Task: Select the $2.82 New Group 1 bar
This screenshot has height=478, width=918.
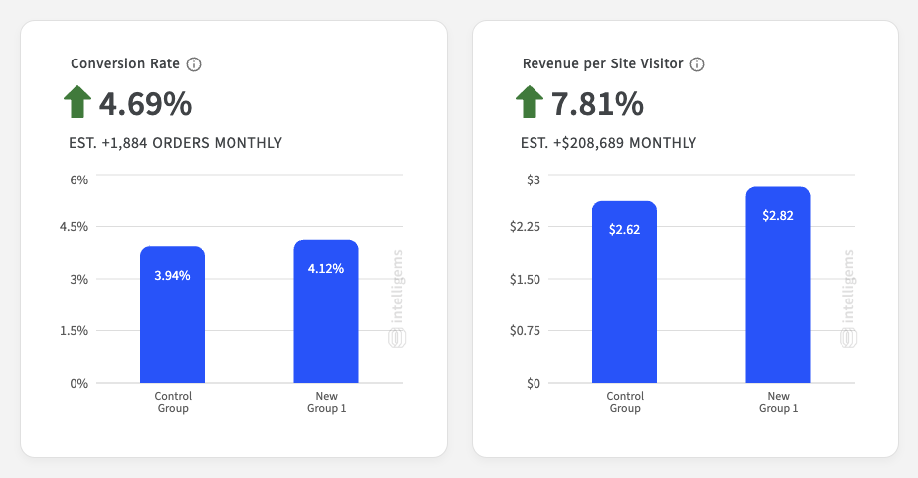Action: coord(778,286)
